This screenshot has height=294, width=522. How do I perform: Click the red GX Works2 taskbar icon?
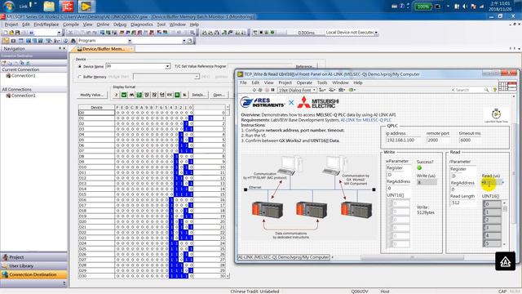click(x=67, y=7)
